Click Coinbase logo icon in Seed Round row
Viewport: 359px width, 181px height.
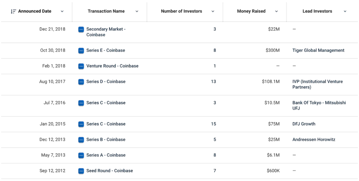(81, 171)
